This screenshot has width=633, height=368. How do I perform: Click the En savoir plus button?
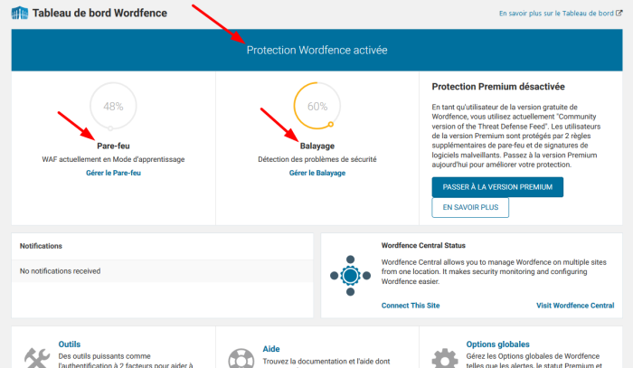click(470, 207)
